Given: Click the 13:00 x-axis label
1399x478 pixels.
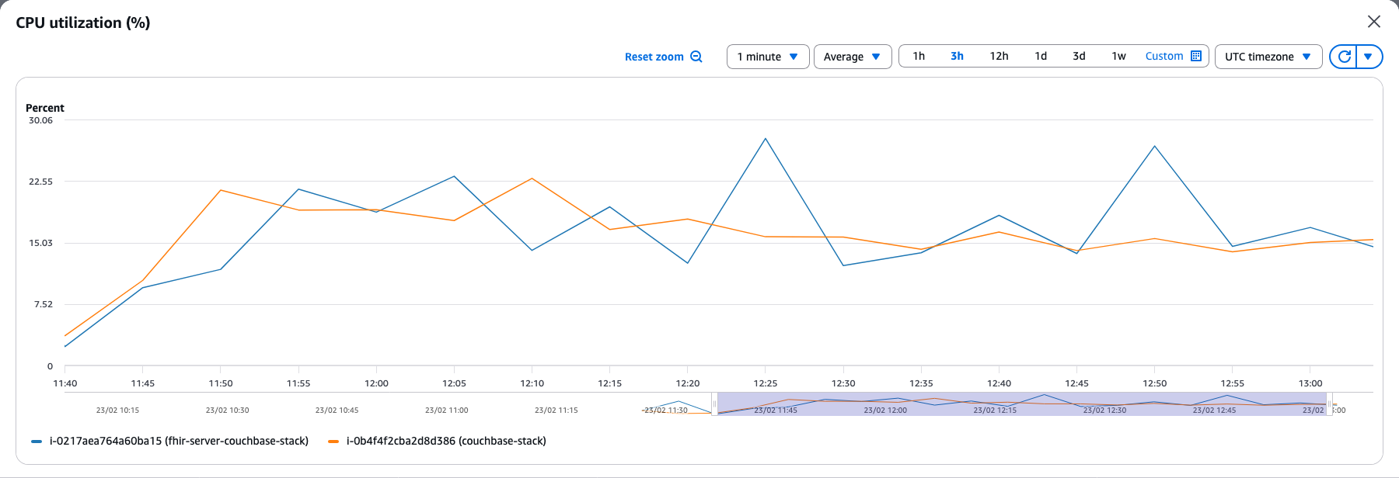Looking at the screenshot, I should click(1310, 383).
